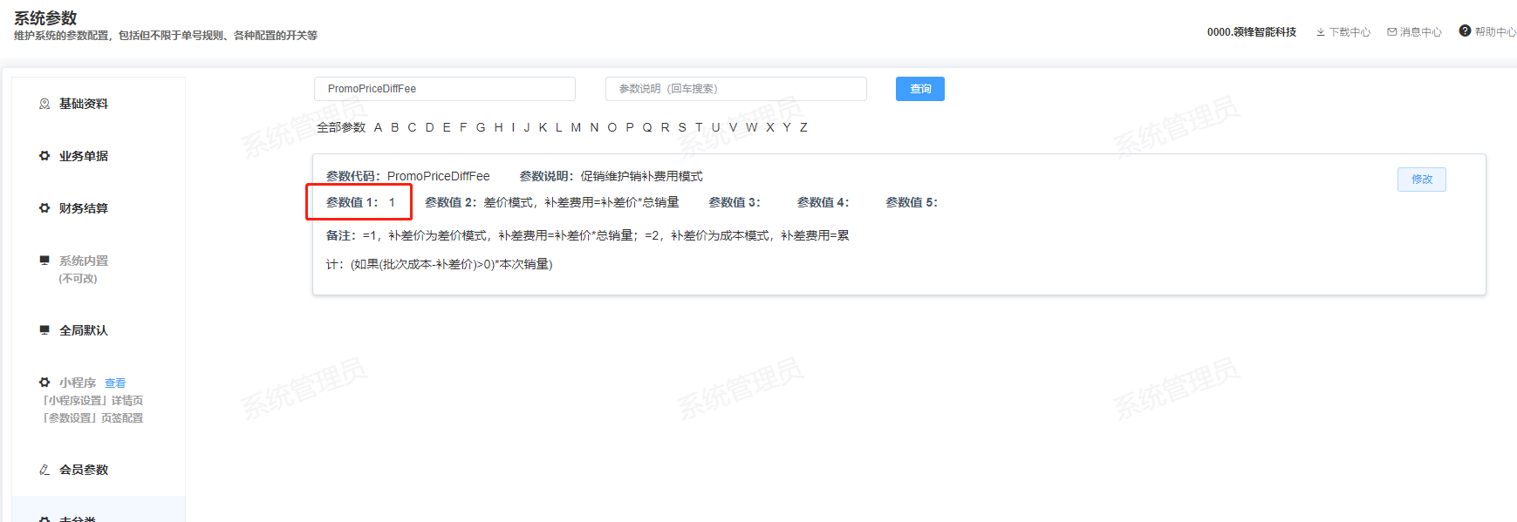Filter parameters by letter F

pos(463,127)
